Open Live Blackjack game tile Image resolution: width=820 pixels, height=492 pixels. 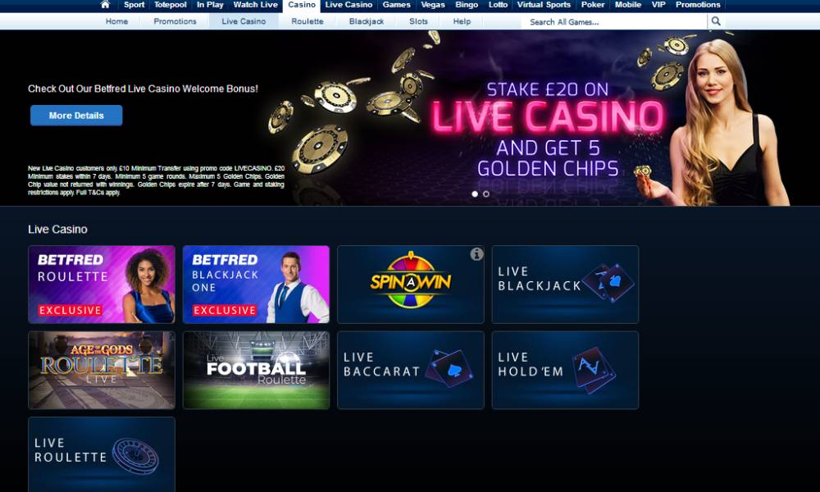[x=565, y=285]
